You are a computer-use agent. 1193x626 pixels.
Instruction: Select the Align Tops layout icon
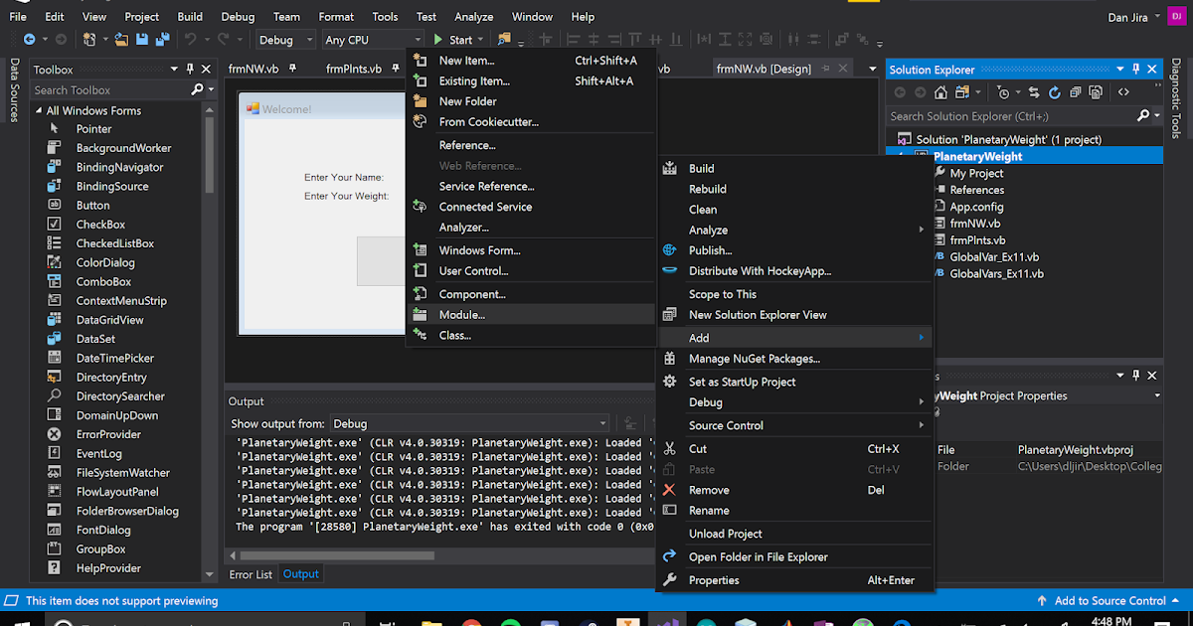pyautogui.click(x=633, y=38)
